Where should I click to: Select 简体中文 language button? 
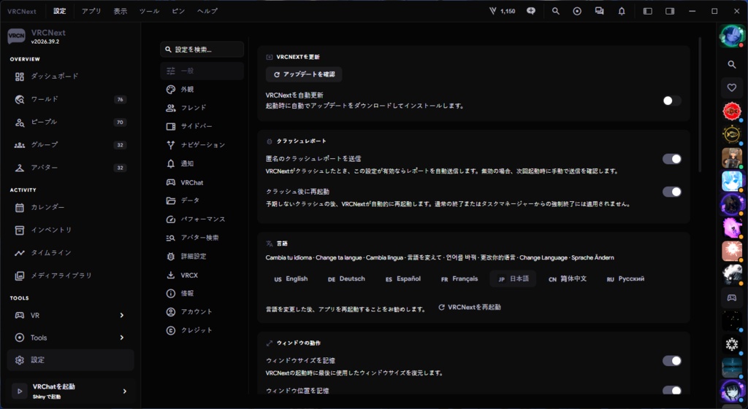[x=568, y=279]
